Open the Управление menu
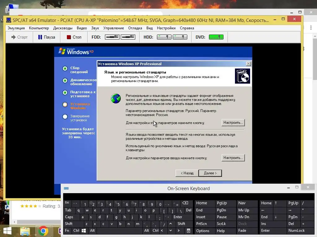This screenshot has height=237, width=317. point(114,28)
